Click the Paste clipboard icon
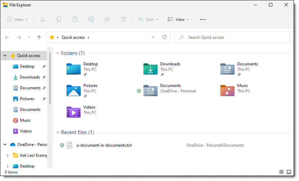 (75, 20)
